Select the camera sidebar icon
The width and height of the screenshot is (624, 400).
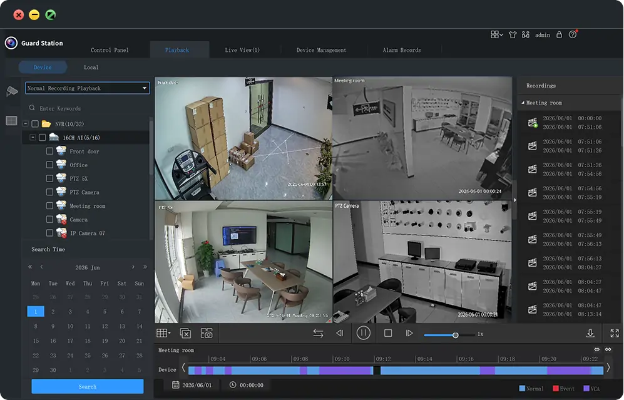[12, 91]
